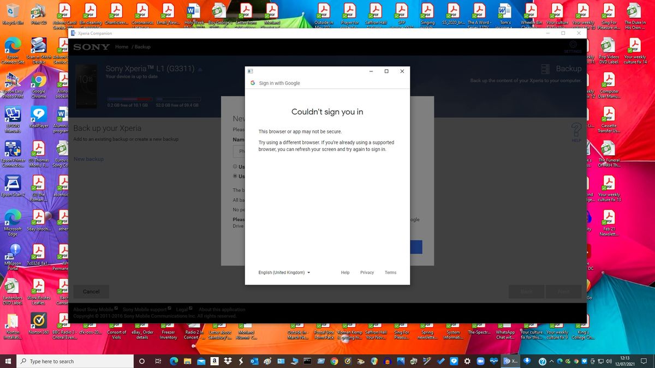Open the English (United Kingdom) language dropdown
655x368 pixels.
[284, 273]
